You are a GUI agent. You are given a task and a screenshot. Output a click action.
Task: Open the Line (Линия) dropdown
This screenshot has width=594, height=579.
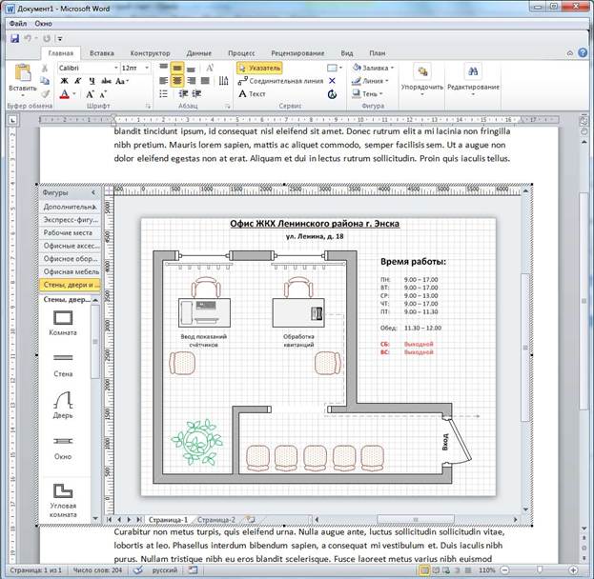370,81
